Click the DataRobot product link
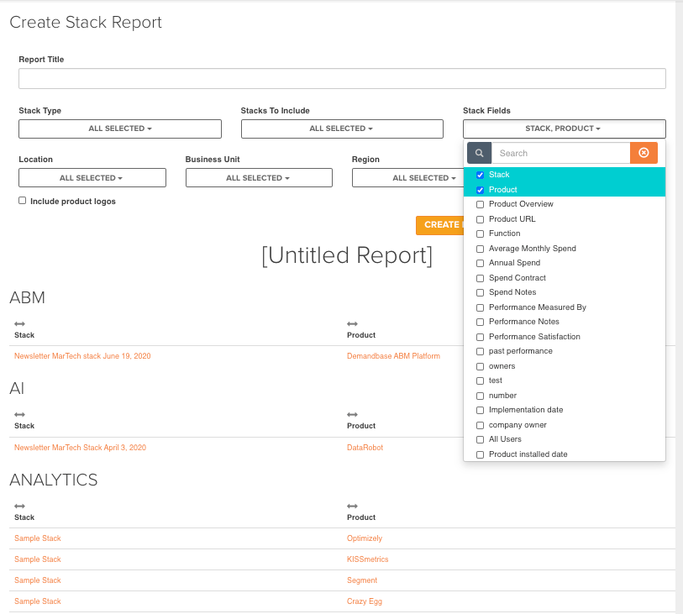The image size is (683, 614). point(365,448)
